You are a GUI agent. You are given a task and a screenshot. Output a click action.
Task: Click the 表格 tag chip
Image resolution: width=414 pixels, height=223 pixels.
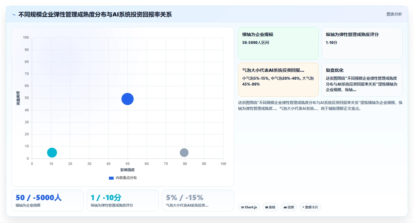coord(270,207)
